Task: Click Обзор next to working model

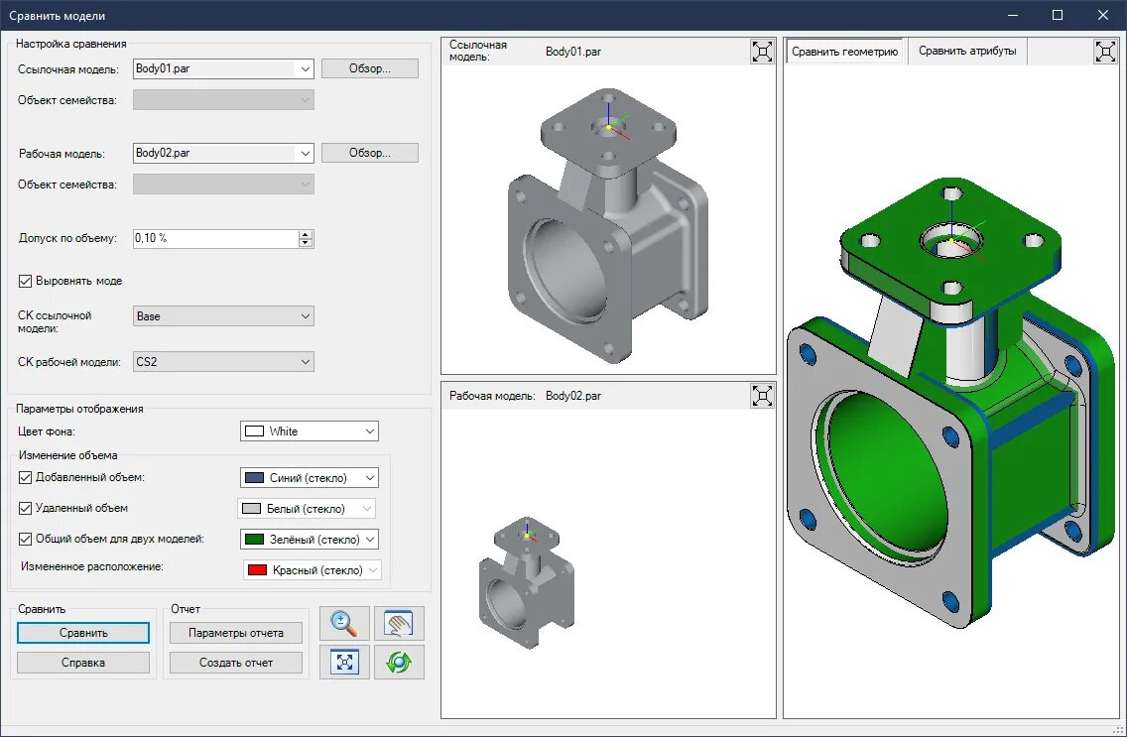Action: coord(369,153)
